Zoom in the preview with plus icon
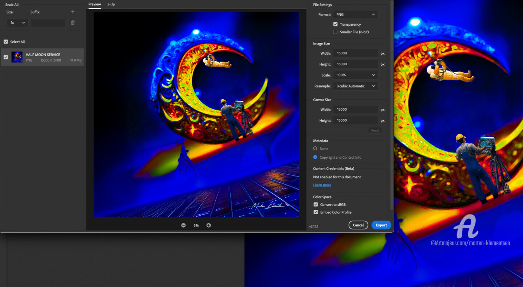This screenshot has width=523, height=287. [208, 225]
